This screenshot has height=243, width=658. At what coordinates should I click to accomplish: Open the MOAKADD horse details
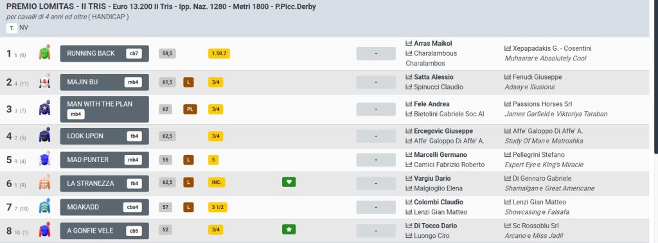[105, 207]
